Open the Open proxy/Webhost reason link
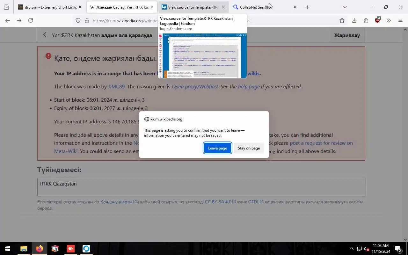This screenshot has height=255, width=408. tap(195, 86)
